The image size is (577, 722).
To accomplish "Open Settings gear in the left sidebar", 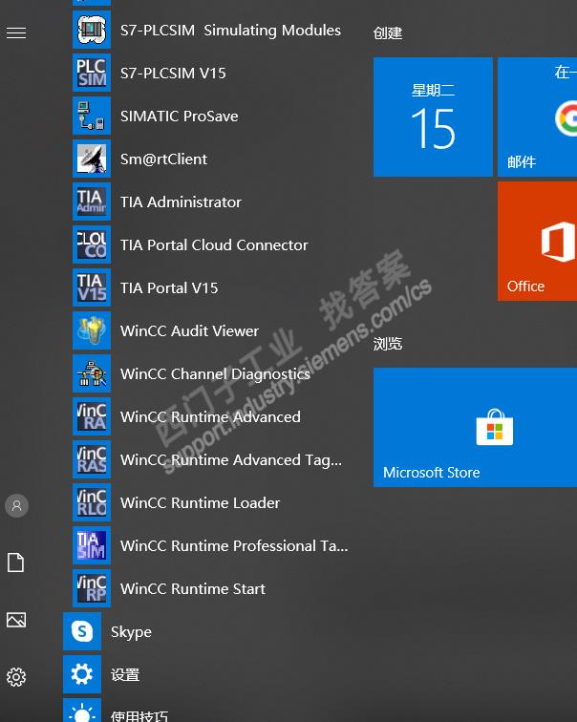I will coord(16,677).
